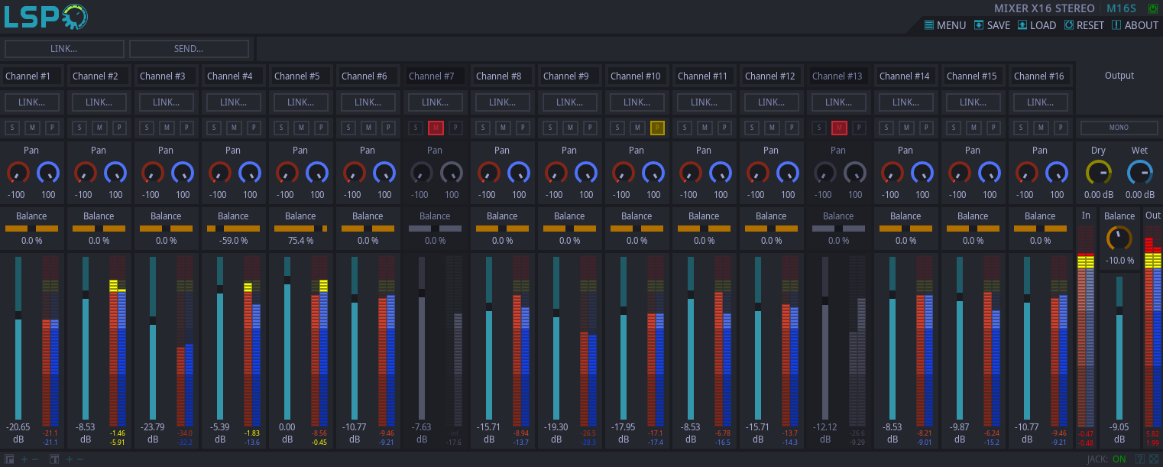This screenshot has width=1163, height=467.
Task: Click Channel #16 left pan knob
Action: 1026,174
